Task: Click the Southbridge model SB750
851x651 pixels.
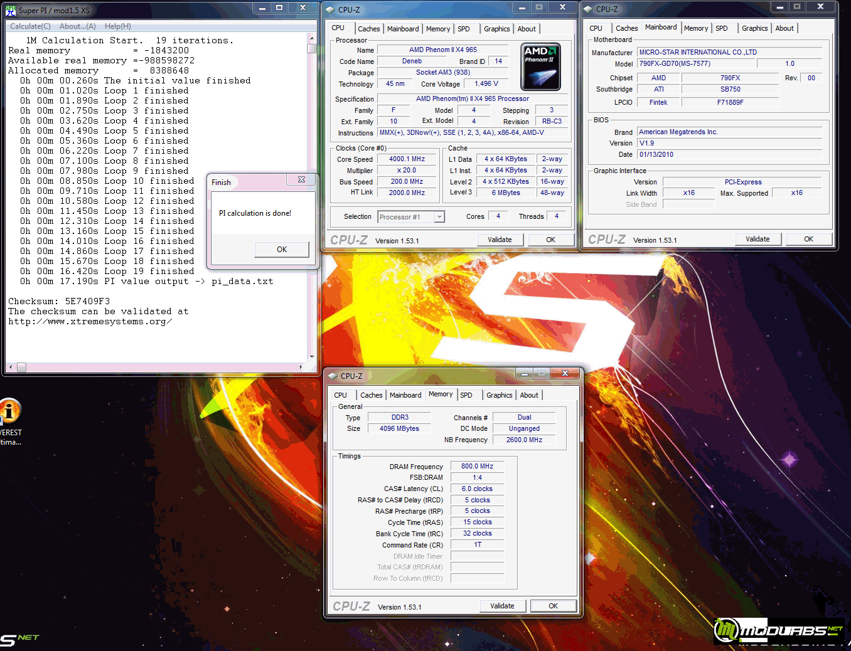Action: [x=730, y=90]
